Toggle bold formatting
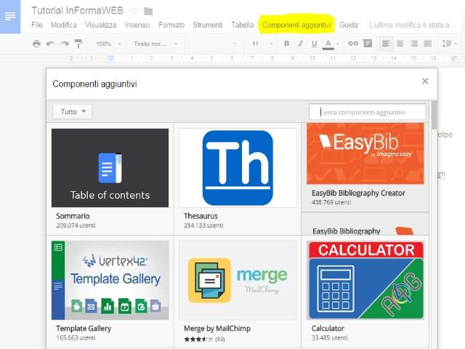Viewport: 465px width, 349px height. click(286, 44)
